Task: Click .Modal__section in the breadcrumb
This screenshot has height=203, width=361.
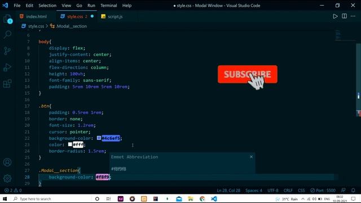Action: click(x=72, y=27)
